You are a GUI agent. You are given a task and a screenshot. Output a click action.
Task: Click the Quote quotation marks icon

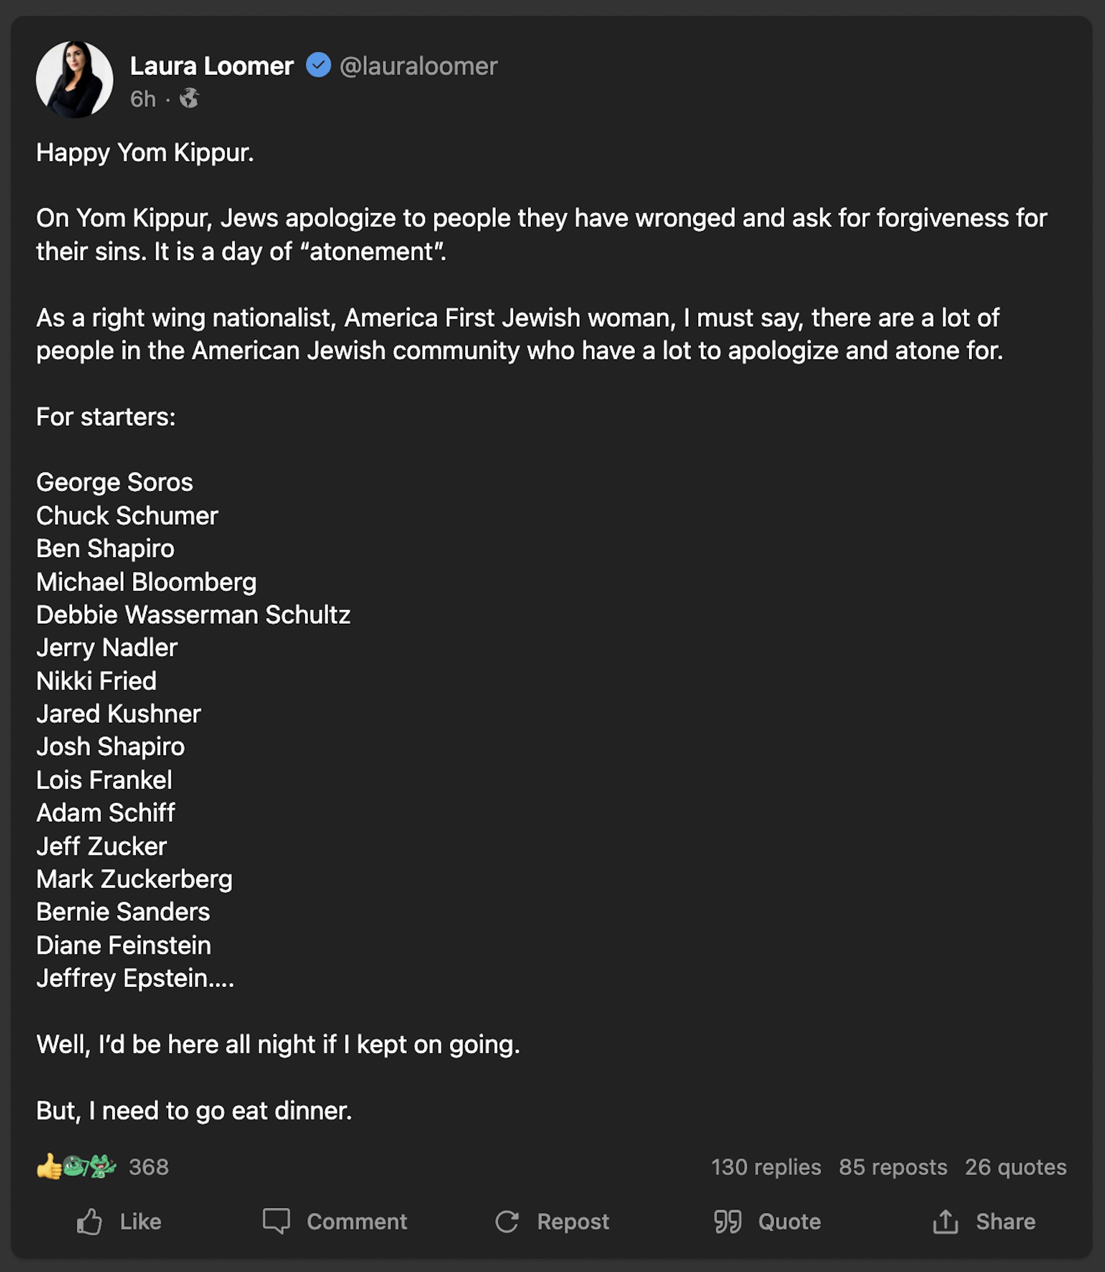pyautogui.click(x=728, y=1221)
